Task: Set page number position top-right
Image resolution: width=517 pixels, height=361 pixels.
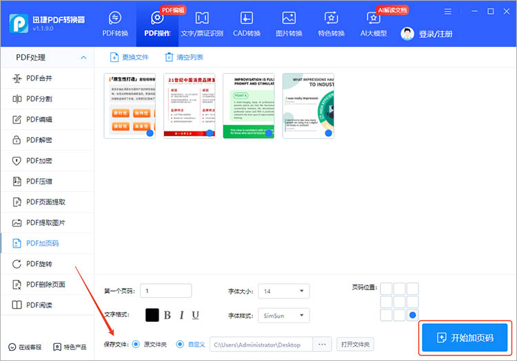Action: [412, 289]
